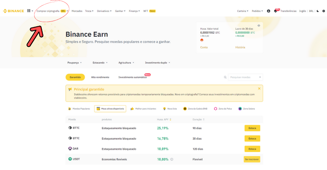Viewport: 327px width, 170px height.
Task: Click the 25,19% APY value
Action: tap(163, 128)
